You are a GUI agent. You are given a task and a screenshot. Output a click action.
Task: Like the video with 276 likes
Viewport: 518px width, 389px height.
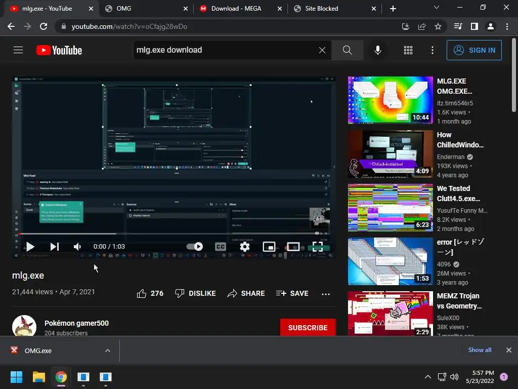point(150,293)
